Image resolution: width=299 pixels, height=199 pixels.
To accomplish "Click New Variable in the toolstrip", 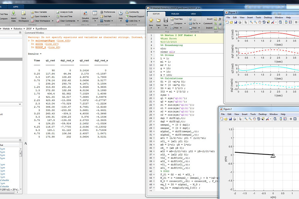I will [39, 12].
